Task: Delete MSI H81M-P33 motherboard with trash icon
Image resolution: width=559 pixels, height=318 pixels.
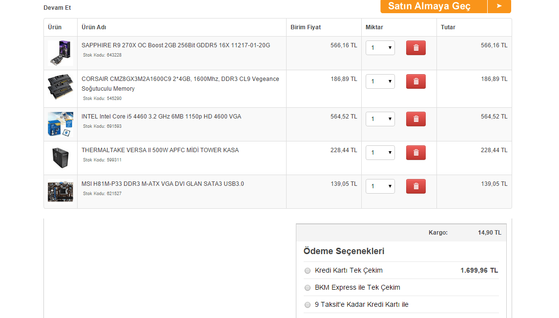Action: click(x=415, y=186)
